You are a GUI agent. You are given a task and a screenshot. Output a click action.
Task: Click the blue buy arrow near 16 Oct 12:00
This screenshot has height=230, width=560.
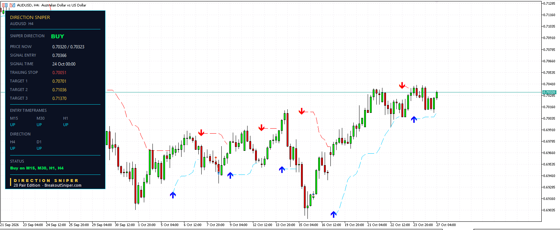coord(334,214)
